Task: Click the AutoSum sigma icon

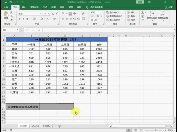Action: [143, 12]
